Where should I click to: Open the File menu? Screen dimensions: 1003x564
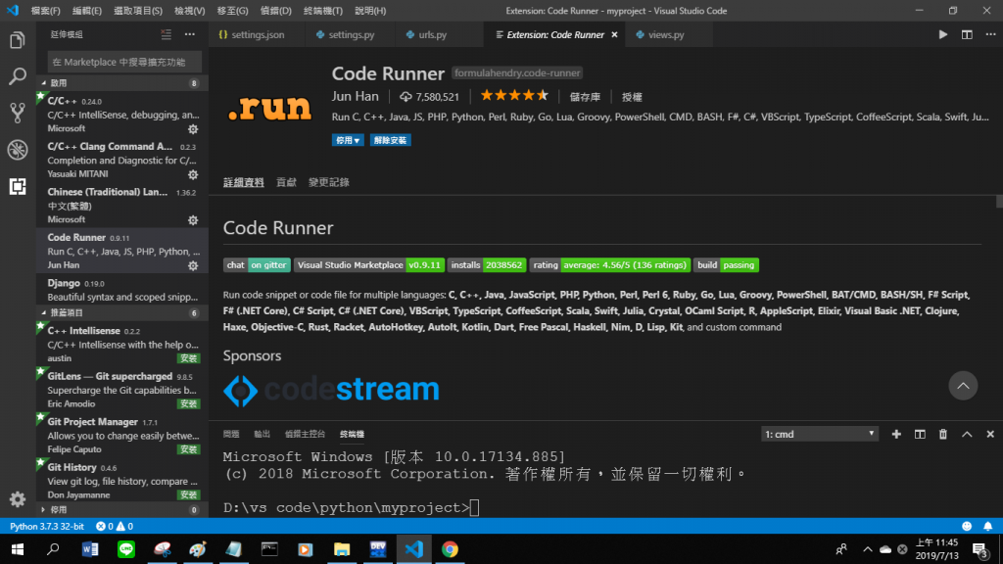point(45,10)
